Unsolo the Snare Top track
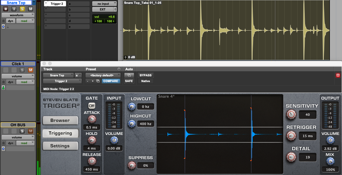 point(22,9)
